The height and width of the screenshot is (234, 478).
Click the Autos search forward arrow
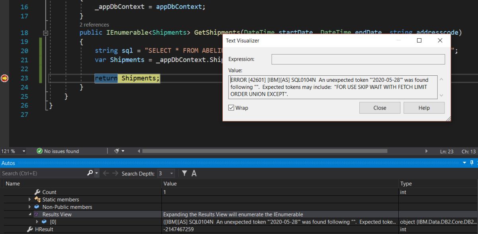tap(116, 173)
